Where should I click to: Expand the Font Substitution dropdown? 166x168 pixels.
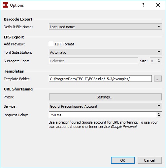[x=105, y=52]
